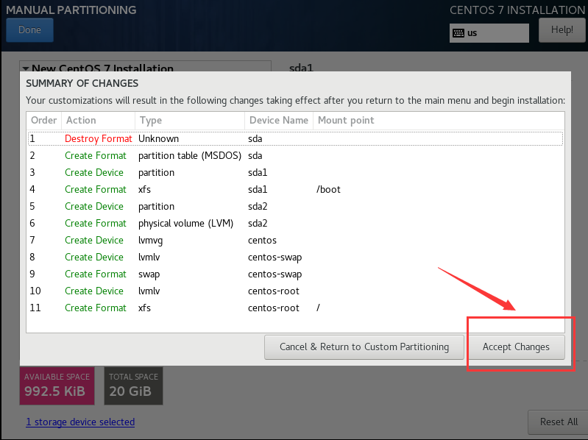Viewport: 588px width, 440px height.
Task: Click the TOTAL SPACE 20 GiB box
Action: [133, 386]
